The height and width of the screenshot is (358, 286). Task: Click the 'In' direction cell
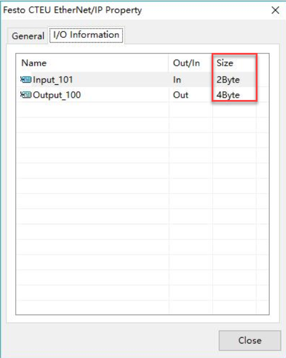click(177, 80)
